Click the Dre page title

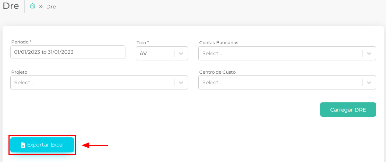tap(11, 6)
